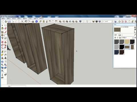Switch to the Select tab in Materials
This screenshot has height=102, width=137.
116,35
